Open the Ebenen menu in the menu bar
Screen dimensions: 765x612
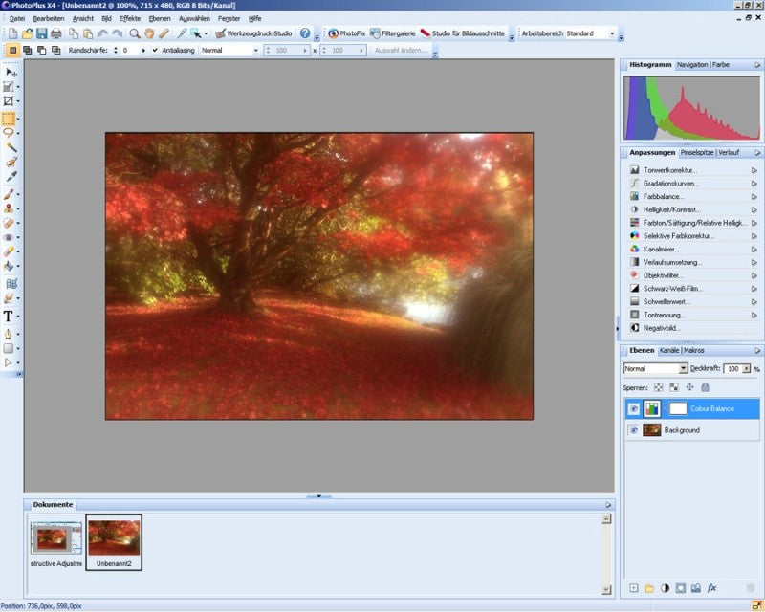click(x=160, y=18)
